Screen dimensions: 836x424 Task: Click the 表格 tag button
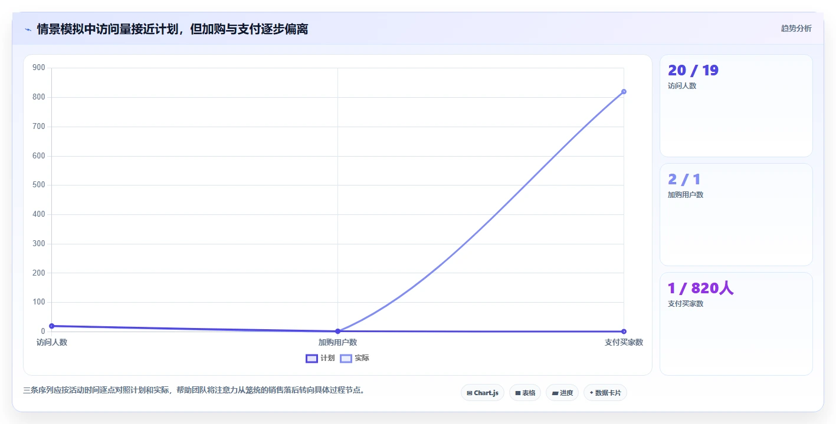tap(525, 393)
